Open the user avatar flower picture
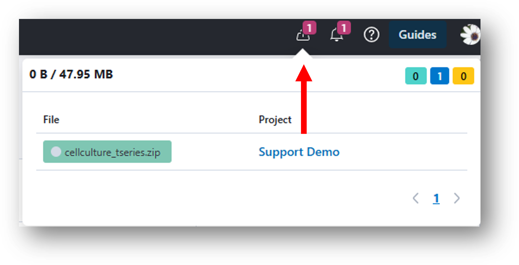Image resolution: width=519 pixels, height=265 pixels. (470, 35)
